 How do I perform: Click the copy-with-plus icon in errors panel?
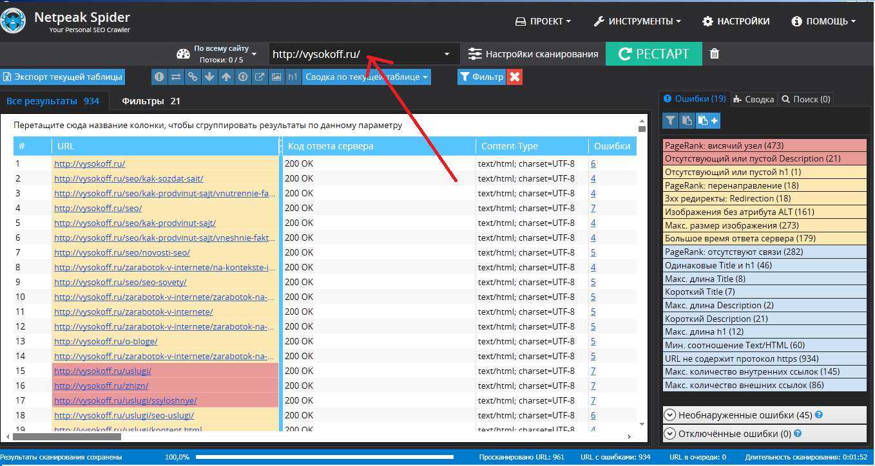click(708, 120)
